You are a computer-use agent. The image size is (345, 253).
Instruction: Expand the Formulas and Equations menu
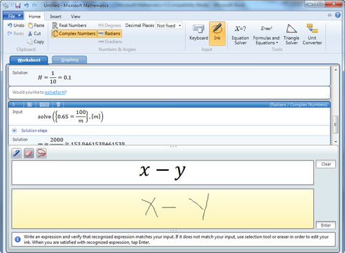(x=266, y=34)
